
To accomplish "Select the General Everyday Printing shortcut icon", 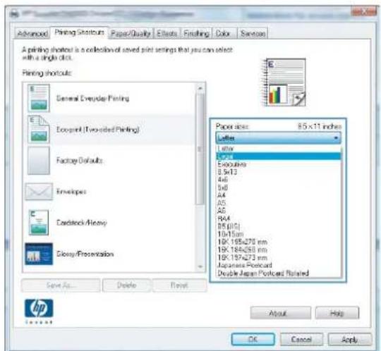I will pyautogui.click(x=38, y=98).
